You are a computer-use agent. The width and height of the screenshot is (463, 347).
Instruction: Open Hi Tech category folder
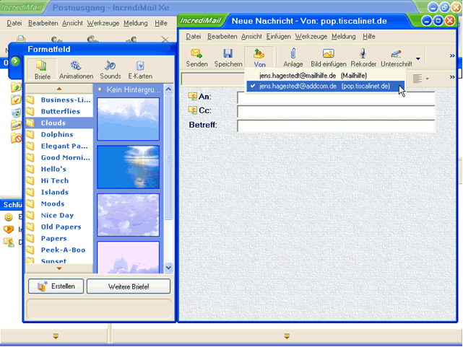(x=59, y=180)
